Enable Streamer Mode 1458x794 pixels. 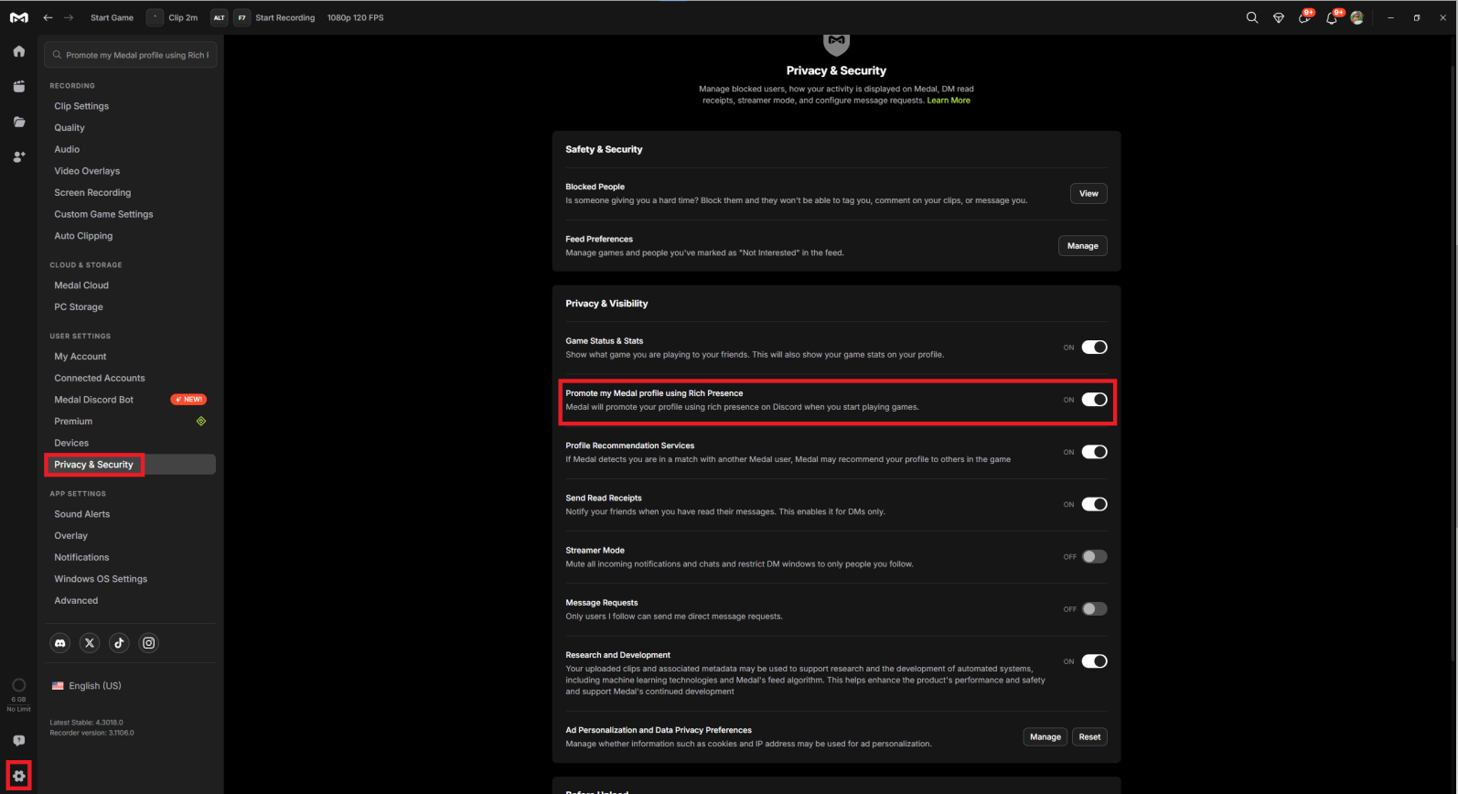[x=1094, y=556]
